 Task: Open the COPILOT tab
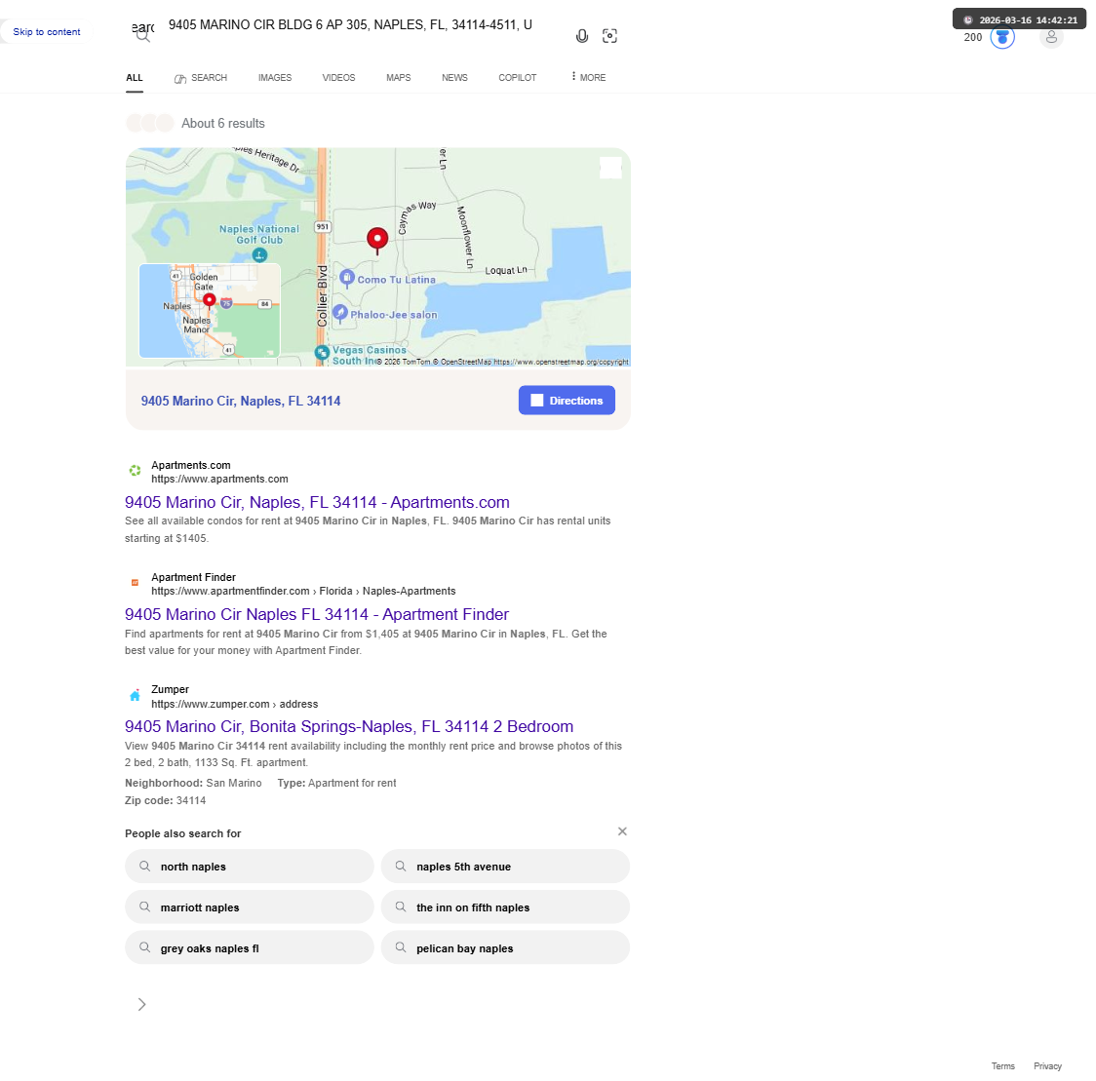(x=517, y=78)
